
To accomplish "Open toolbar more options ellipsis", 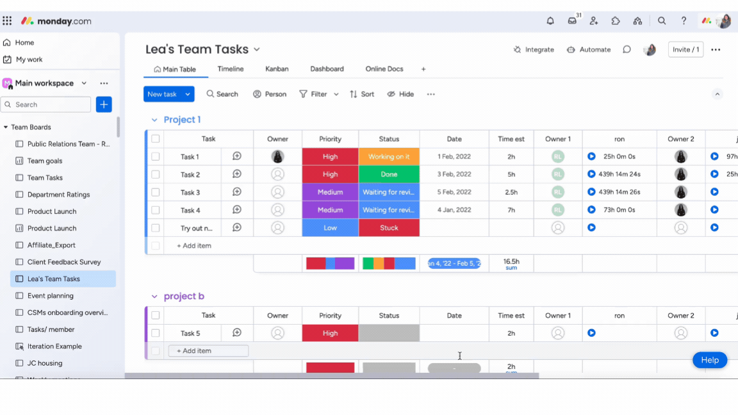I will tap(430, 94).
